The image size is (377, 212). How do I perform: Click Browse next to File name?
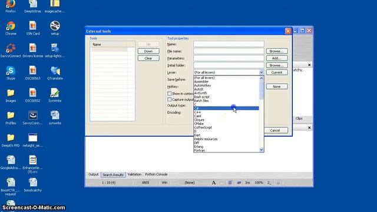tap(277, 51)
